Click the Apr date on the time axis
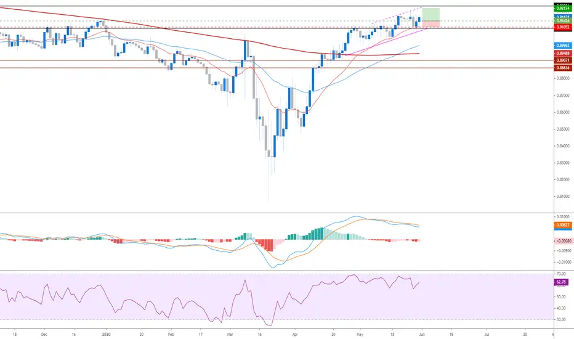 295,334
